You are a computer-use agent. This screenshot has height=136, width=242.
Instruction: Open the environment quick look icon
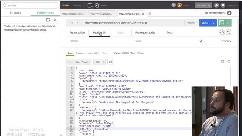pos(229,13)
